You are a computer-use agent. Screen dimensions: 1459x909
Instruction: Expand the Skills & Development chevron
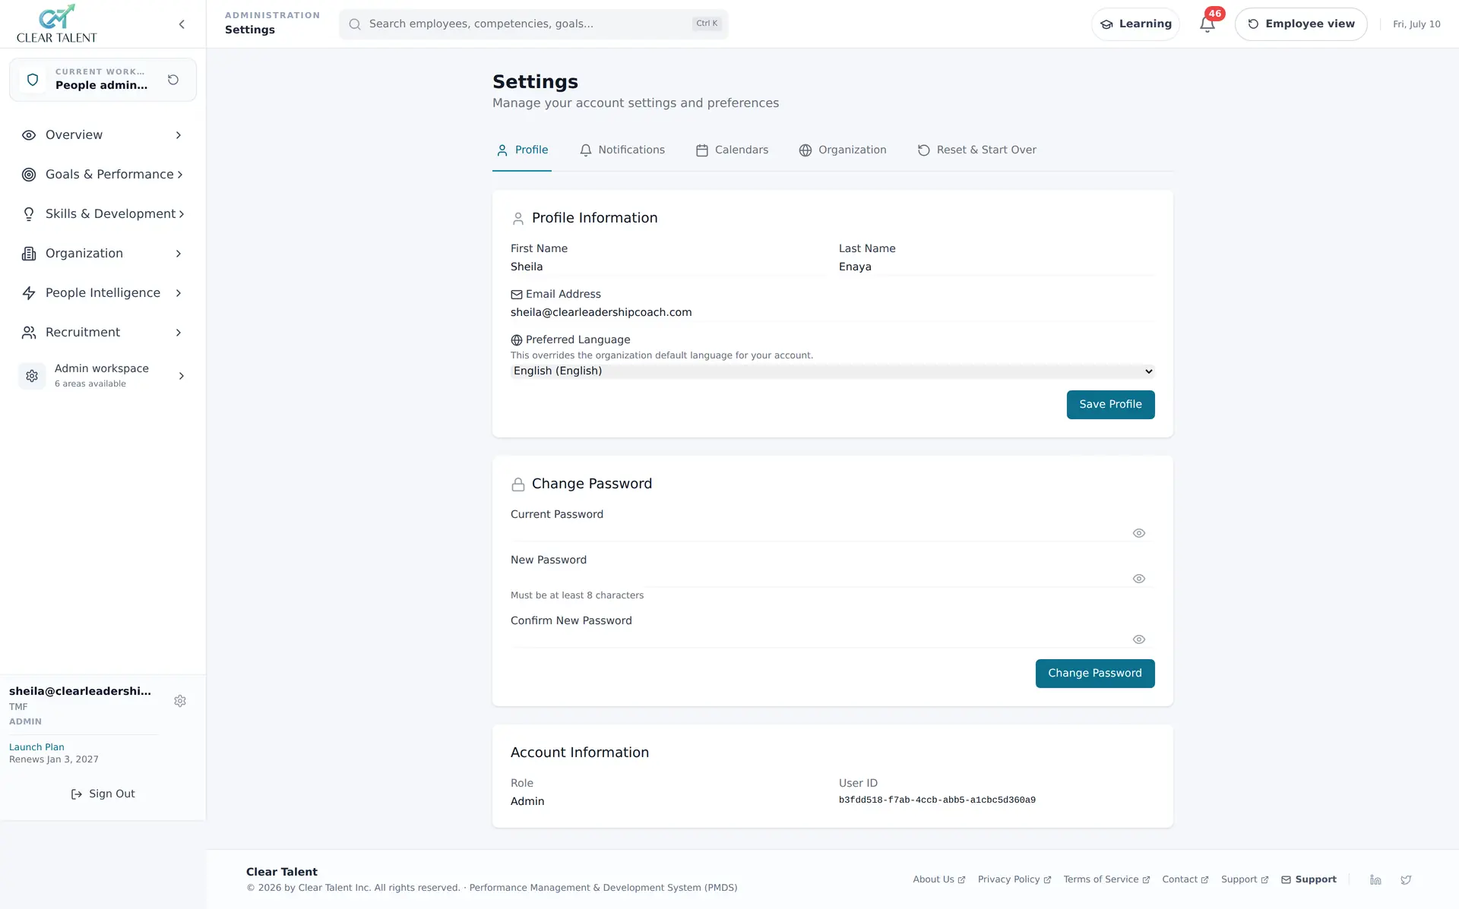[x=182, y=214]
